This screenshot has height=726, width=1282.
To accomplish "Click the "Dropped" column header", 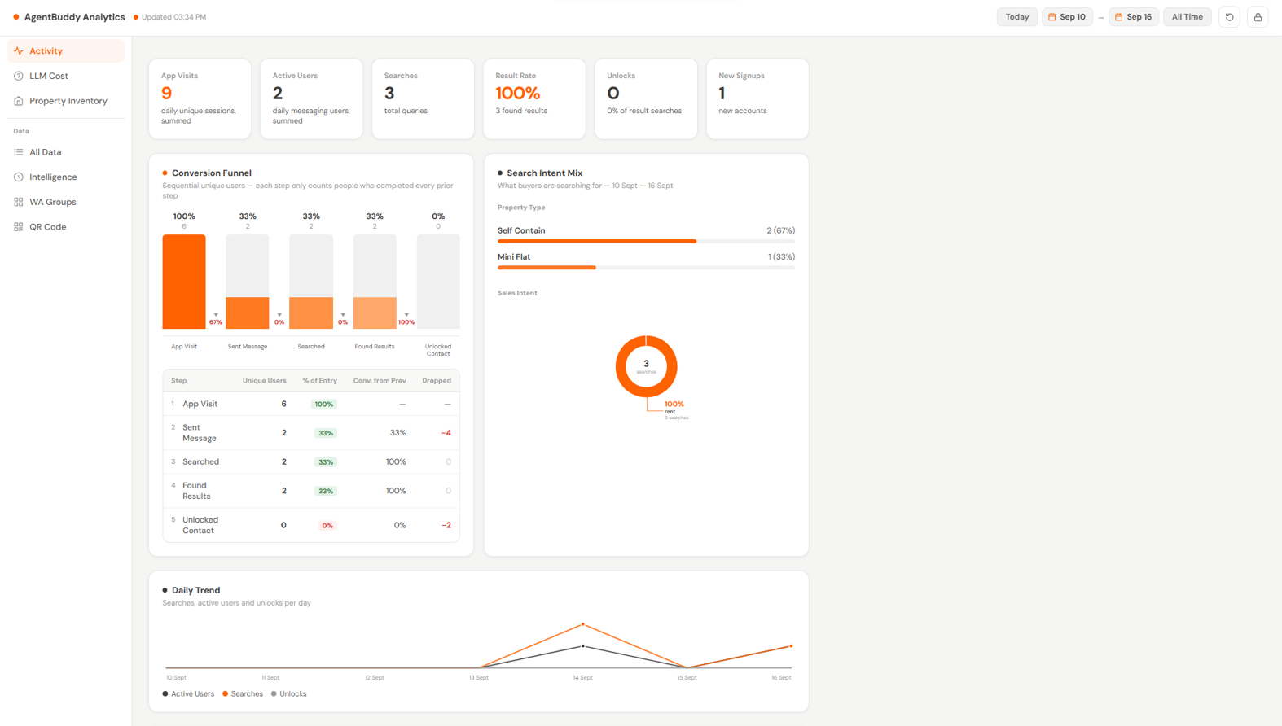I will coord(437,381).
